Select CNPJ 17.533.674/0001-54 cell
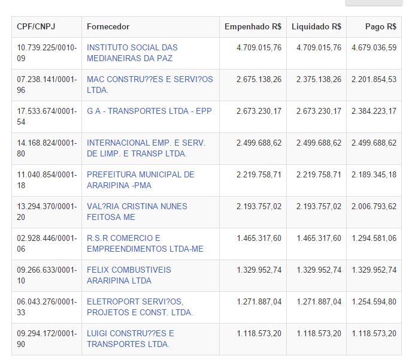The height and width of the screenshot is (362, 409). tap(47, 117)
